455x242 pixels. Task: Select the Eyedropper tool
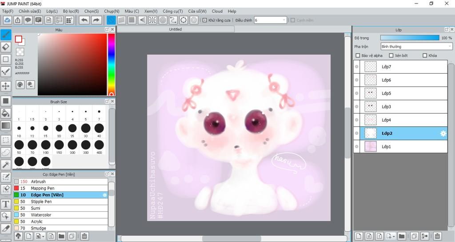point(6,228)
